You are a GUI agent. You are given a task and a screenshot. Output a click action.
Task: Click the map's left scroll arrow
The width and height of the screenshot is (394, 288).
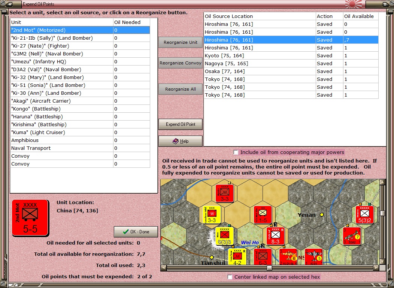tap(164, 268)
